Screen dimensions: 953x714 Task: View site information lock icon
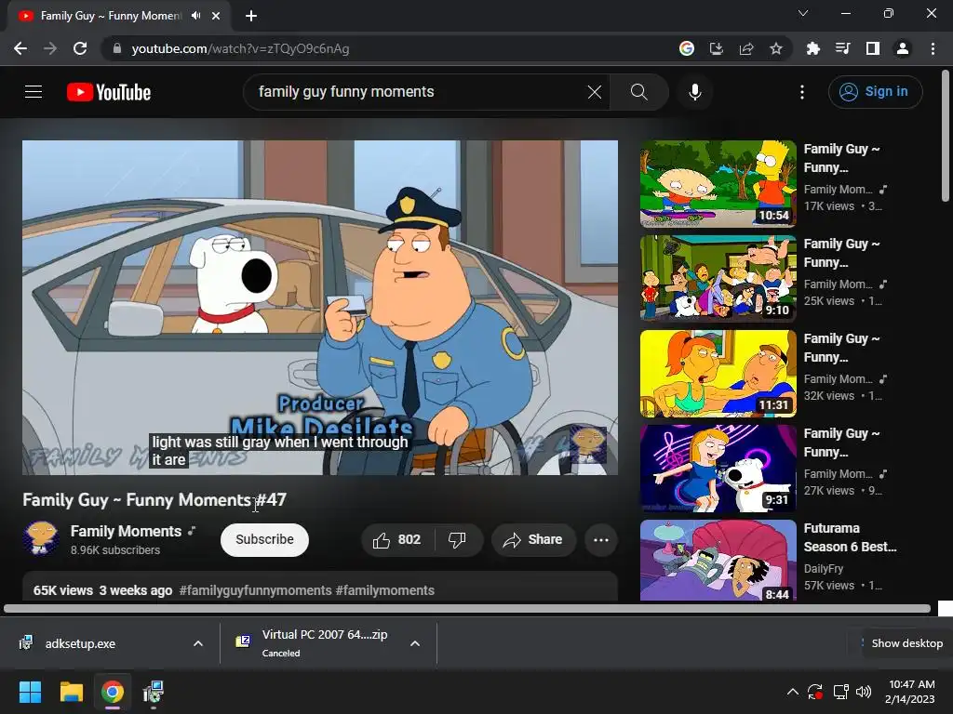coord(116,48)
